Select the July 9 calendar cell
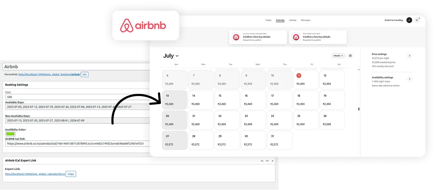Viewport: 436px width, 190px height. [253, 80]
